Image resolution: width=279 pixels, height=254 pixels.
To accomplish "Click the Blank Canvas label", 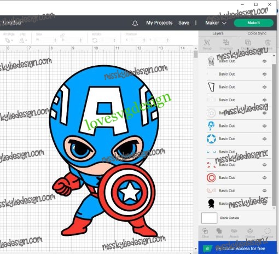I will [229, 218].
